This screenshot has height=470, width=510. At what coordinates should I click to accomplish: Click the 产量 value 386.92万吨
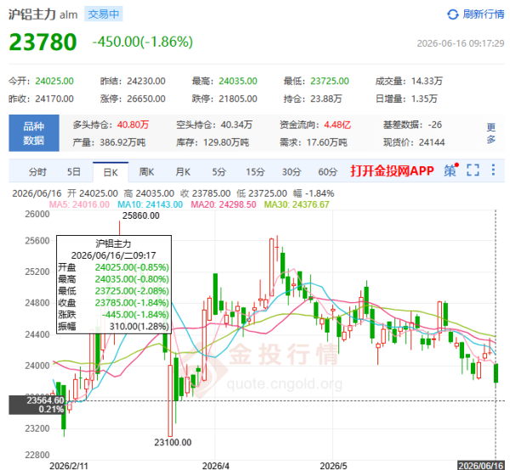point(122,143)
